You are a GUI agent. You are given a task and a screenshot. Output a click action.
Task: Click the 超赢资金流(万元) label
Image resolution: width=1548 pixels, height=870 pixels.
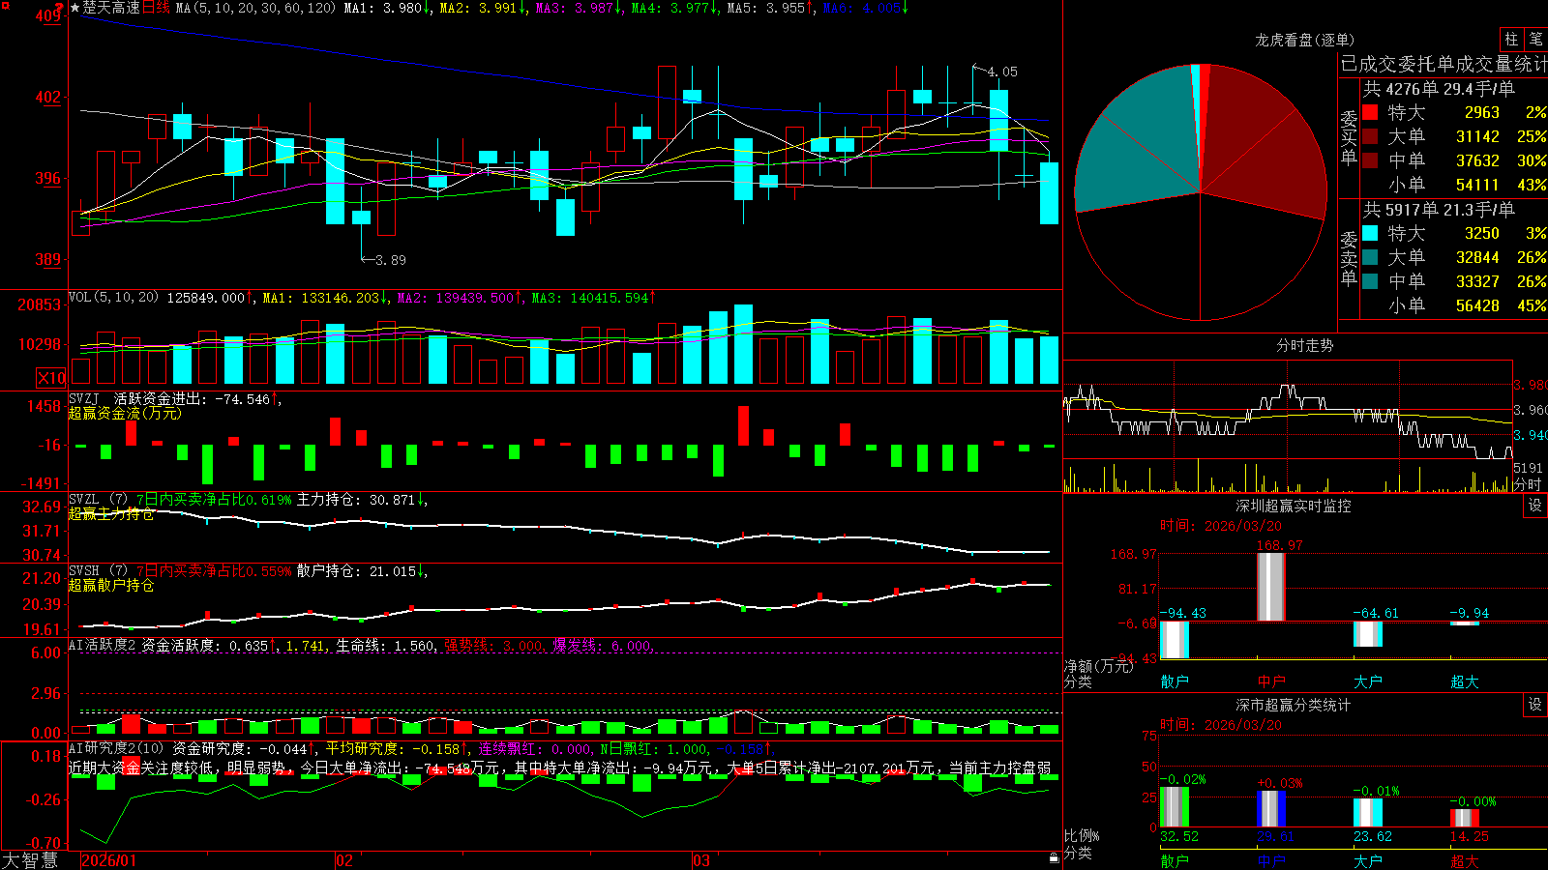(125, 413)
